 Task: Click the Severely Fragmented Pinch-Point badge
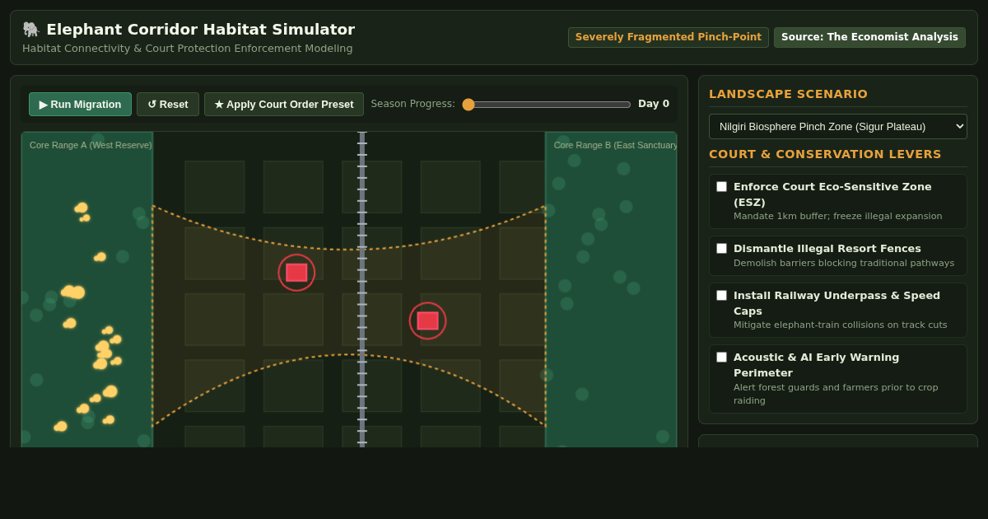tap(669, 37)
